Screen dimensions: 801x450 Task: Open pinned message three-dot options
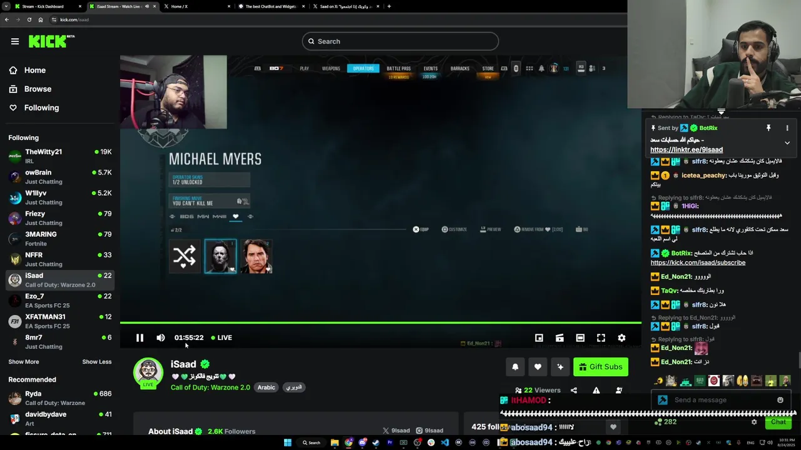(787, 127)
